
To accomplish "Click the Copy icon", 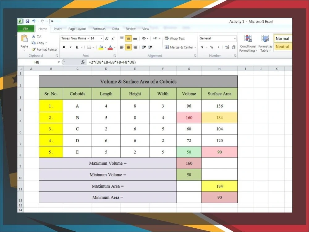I will click(33, 43).
